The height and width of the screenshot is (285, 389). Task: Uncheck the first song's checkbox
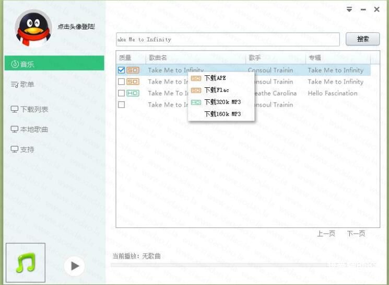(122, 70)
